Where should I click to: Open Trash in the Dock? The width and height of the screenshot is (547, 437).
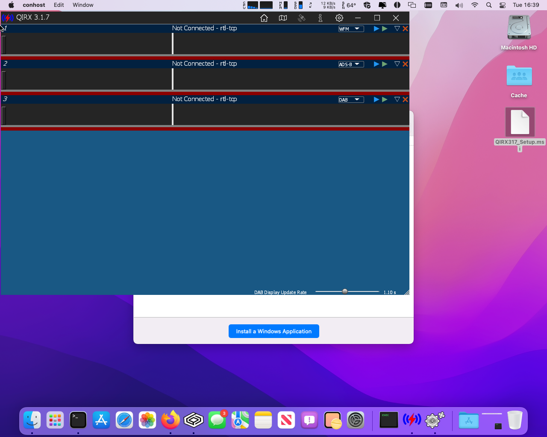[x=515, y=420]
